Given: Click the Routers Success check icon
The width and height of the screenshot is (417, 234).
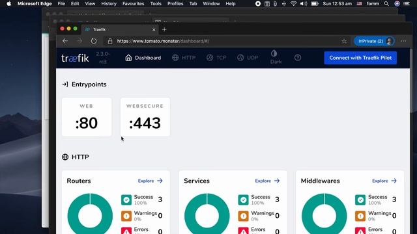Looking at the screenshot, I should [126, 200].
